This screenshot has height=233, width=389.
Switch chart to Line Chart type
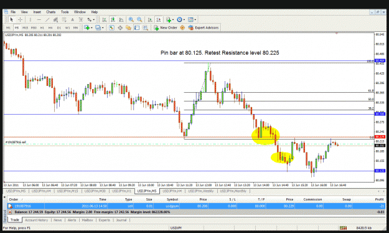coord(121,19)
